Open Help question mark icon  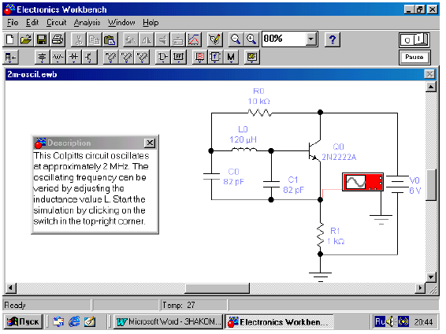tap(333, 39)
